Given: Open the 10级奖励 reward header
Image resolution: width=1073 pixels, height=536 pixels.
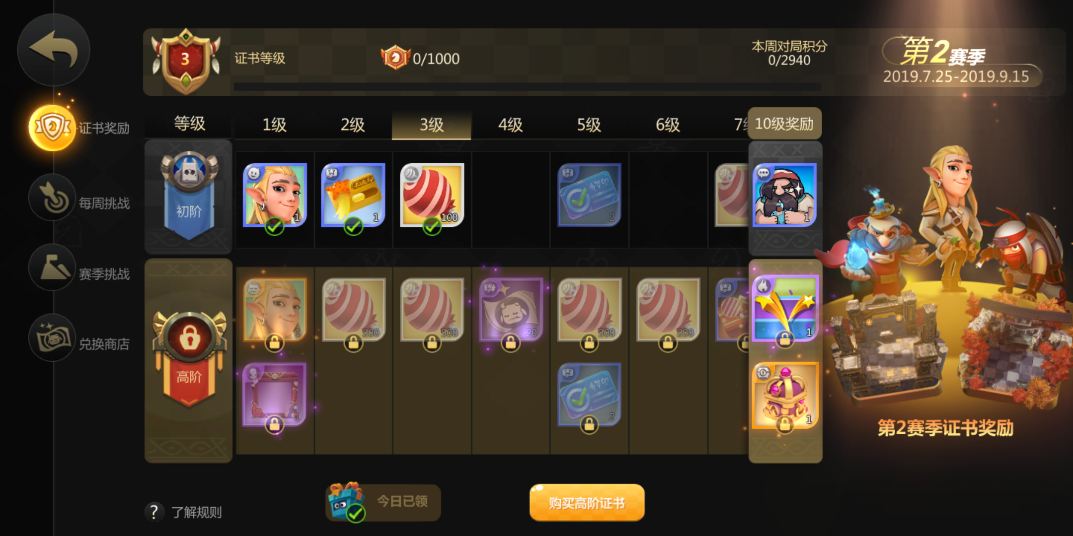Looking at the screenshot, I should coord(785,124).
